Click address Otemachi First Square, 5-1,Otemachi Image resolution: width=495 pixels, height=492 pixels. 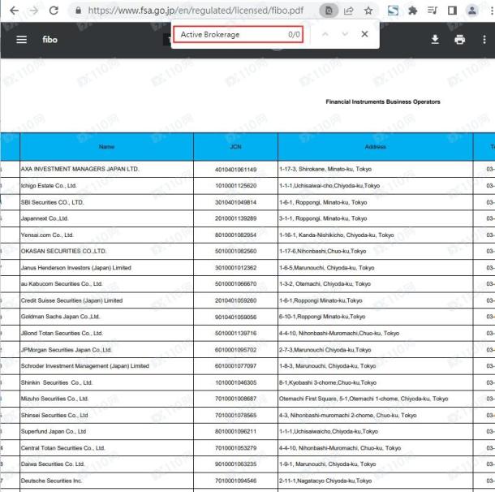(x=364, y=399)
